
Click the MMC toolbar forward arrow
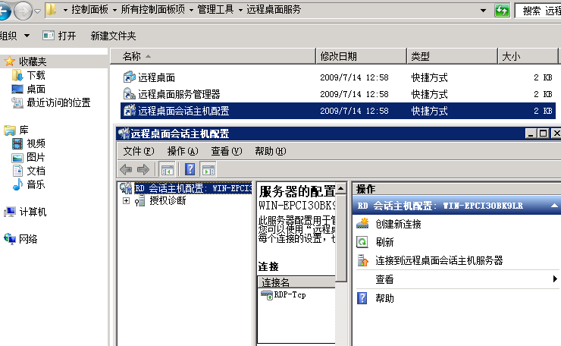pyautogui.click(x=143, y=169)
